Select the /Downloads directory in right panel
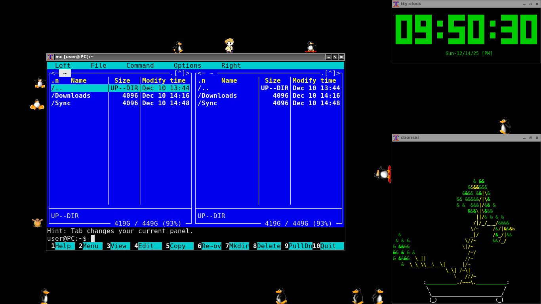 [x=269, y=96]
